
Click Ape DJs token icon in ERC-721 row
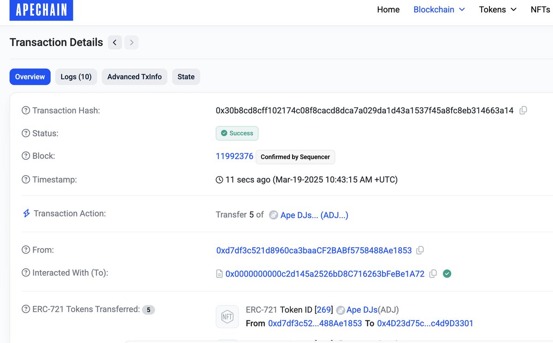pos(341,310)
